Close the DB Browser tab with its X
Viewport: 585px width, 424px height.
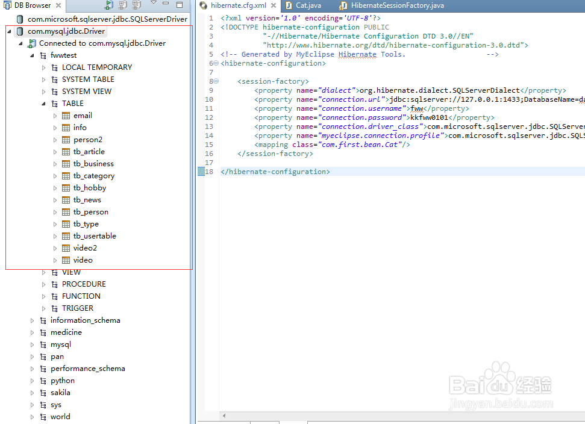point(58,5)
